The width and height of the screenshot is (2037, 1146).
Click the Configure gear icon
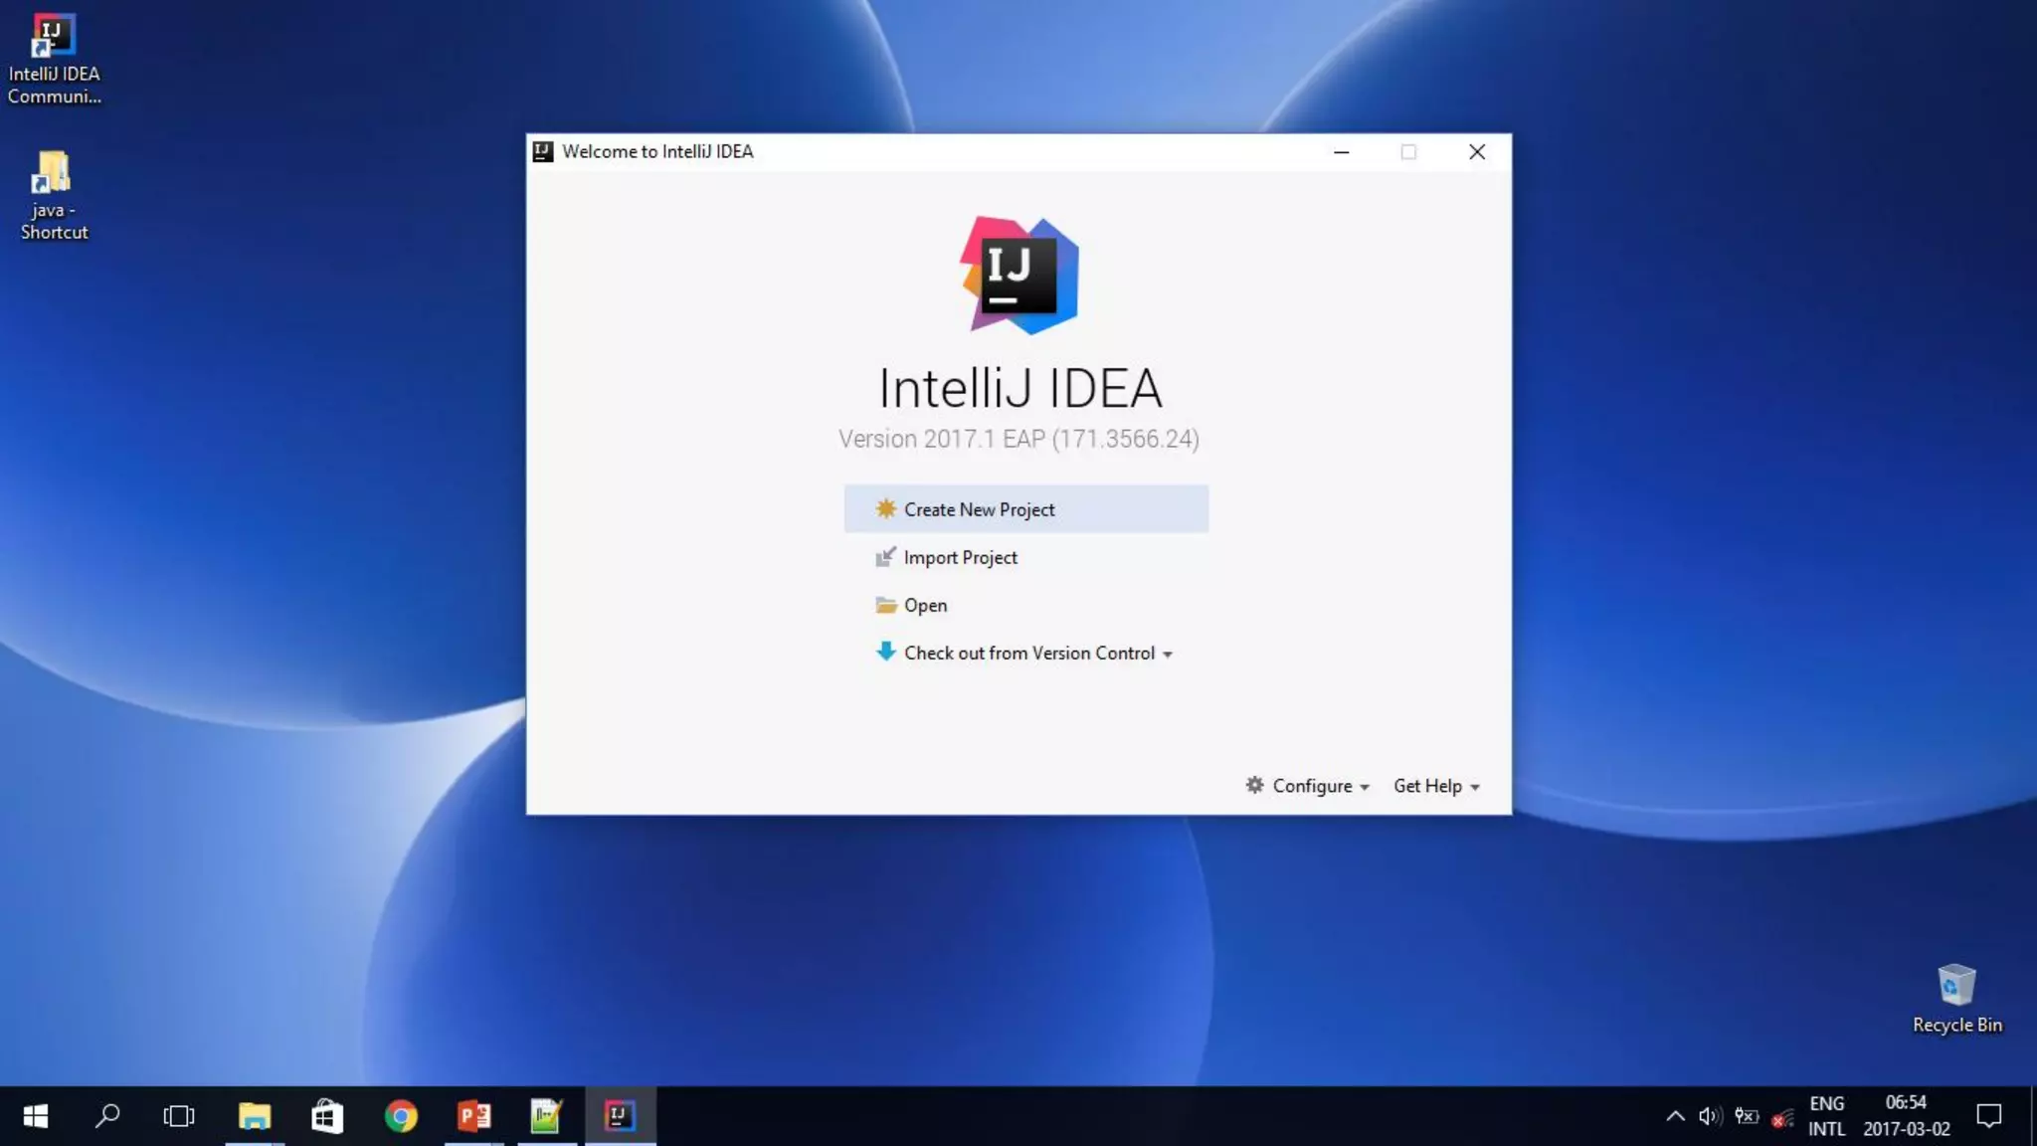[x=1254, y=785]
